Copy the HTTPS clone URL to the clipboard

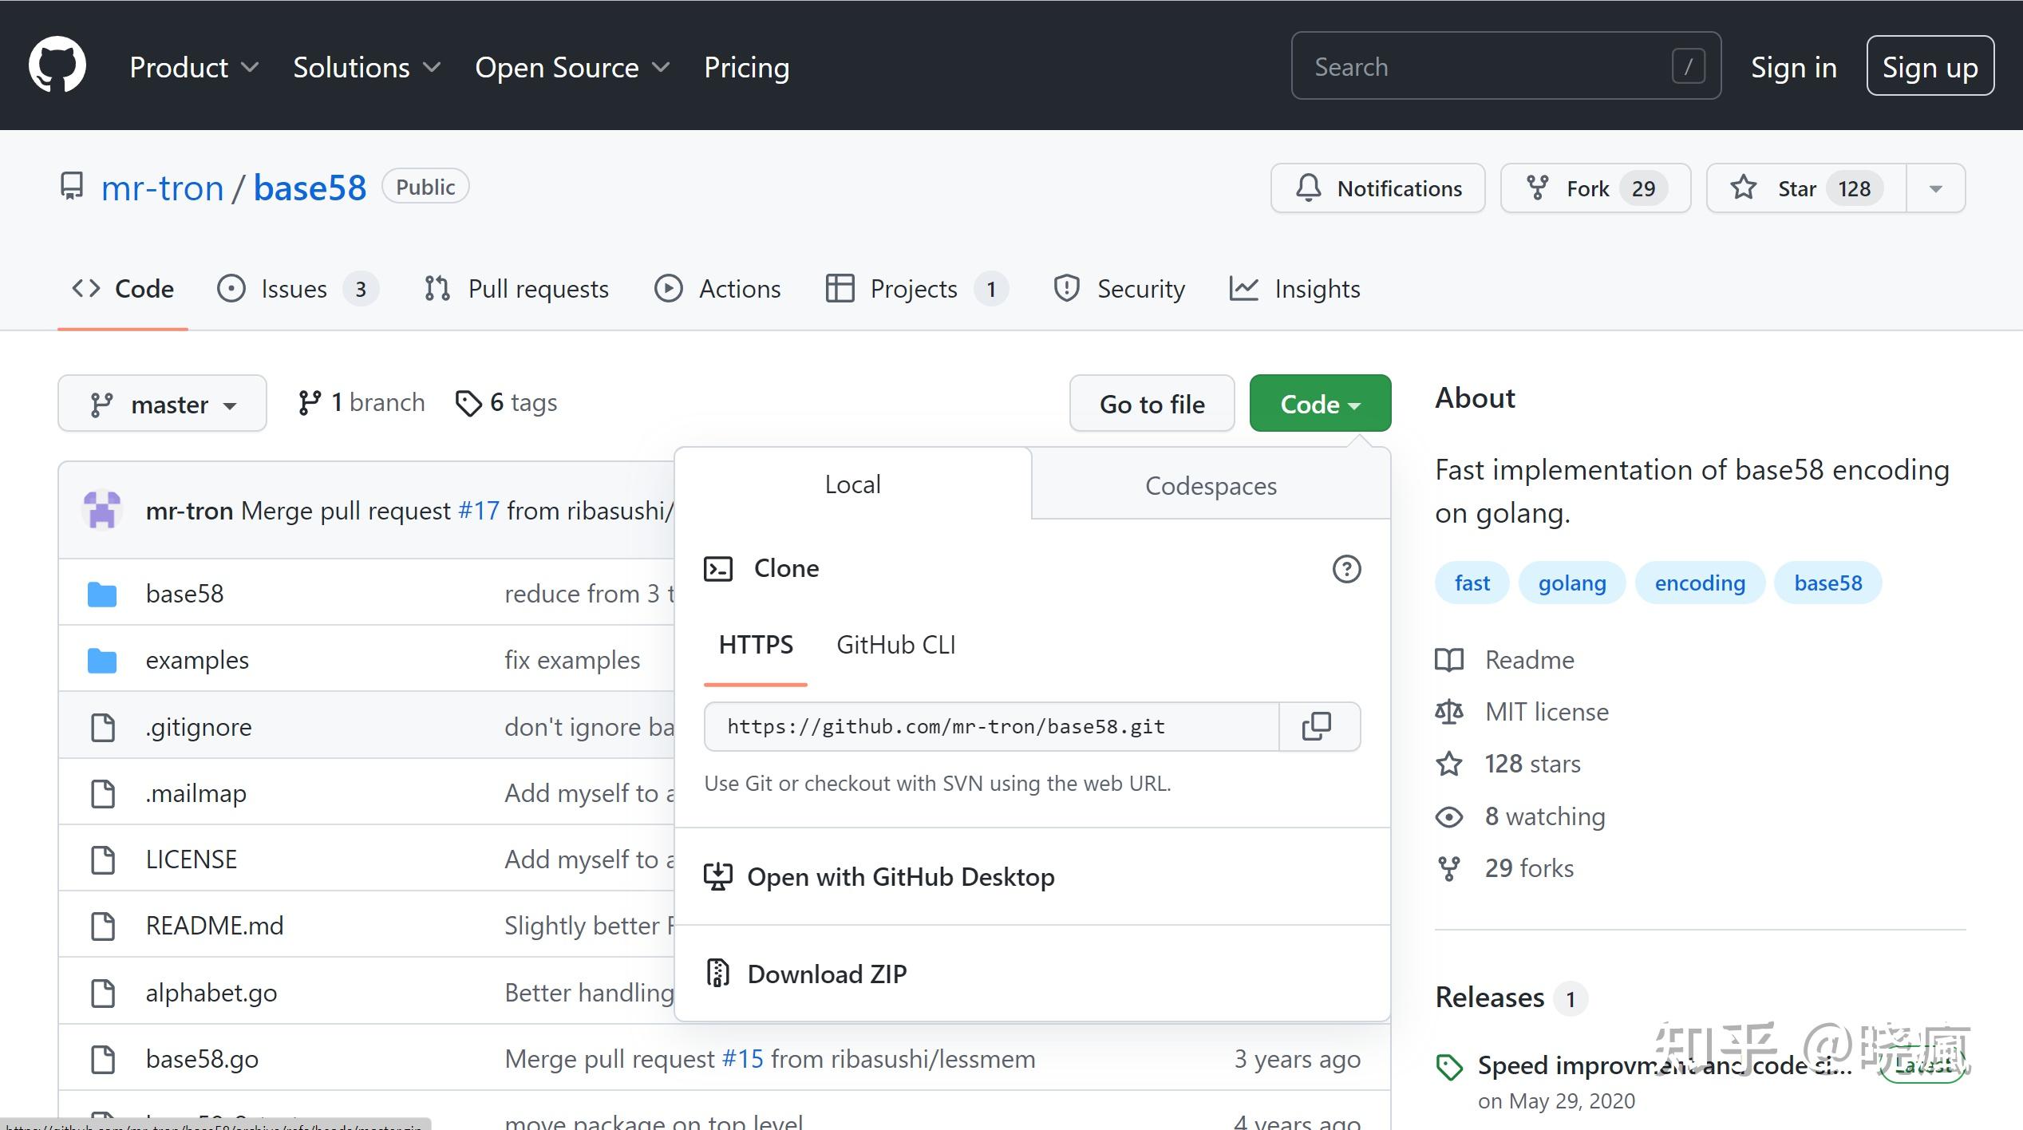click(x=1318, y=726)
